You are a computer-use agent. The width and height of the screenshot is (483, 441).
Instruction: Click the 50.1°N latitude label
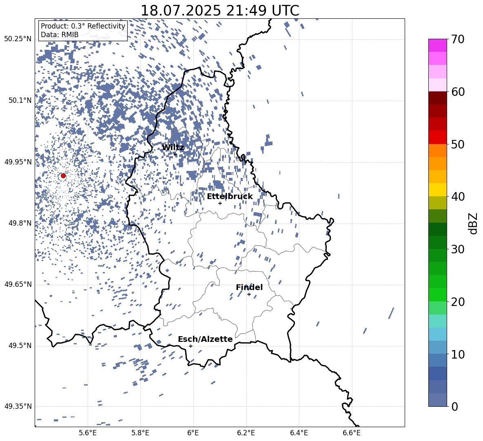20,100
